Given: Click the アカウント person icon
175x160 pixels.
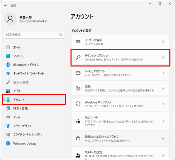Looking at the screenshot, I should [x=8, y=100].
